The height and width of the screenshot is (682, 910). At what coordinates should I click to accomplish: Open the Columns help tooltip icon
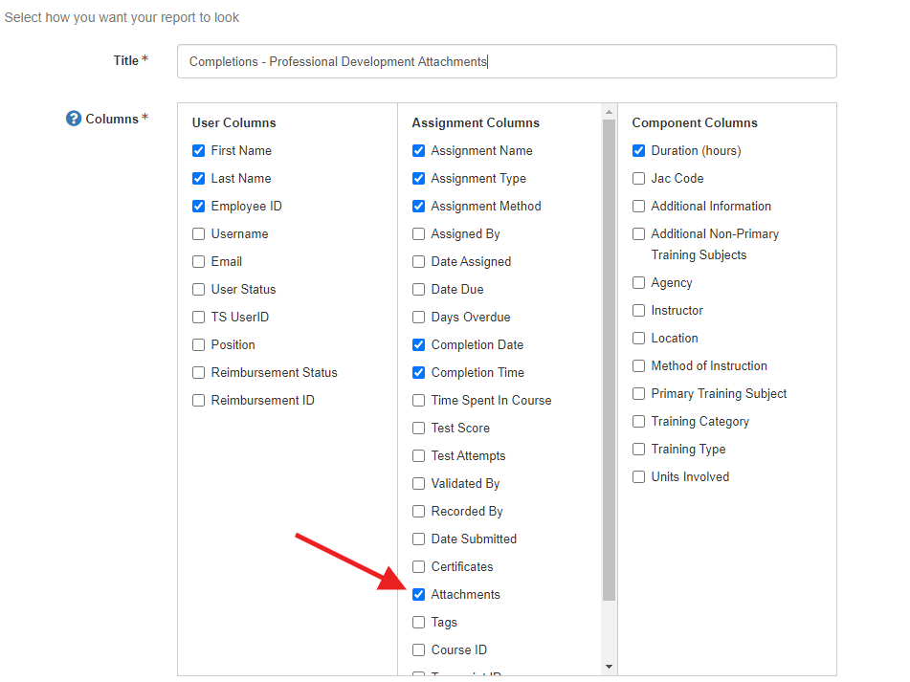(75, 119)
